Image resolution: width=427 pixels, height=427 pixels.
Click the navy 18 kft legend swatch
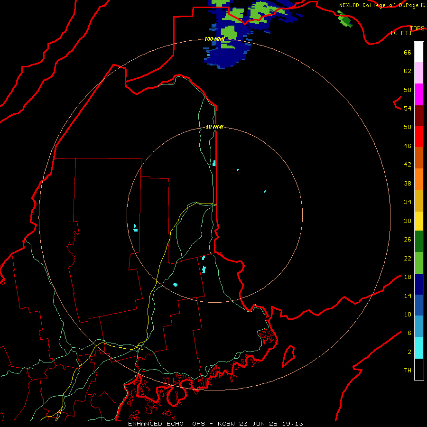419,284
